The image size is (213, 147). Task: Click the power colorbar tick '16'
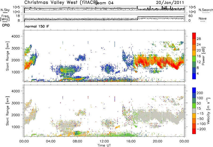pos(199,56)
